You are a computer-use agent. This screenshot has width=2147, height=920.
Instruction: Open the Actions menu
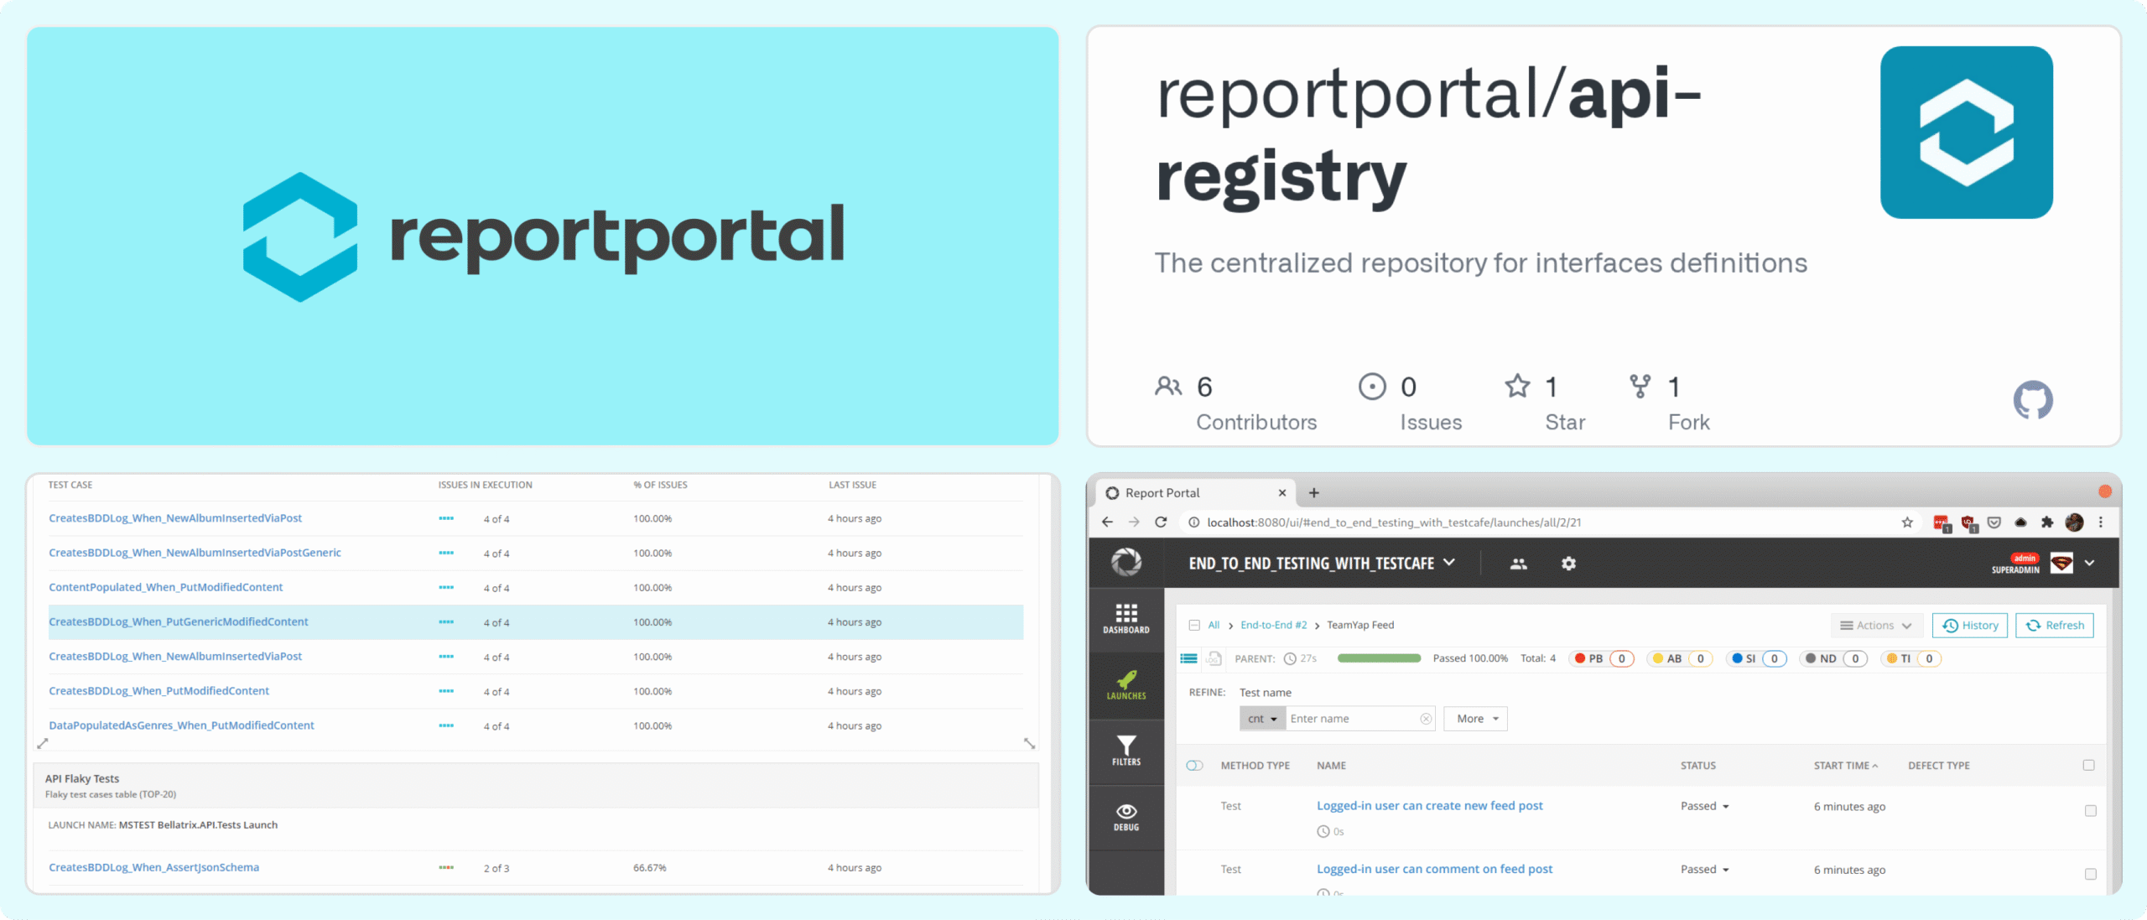[1876, 625]
